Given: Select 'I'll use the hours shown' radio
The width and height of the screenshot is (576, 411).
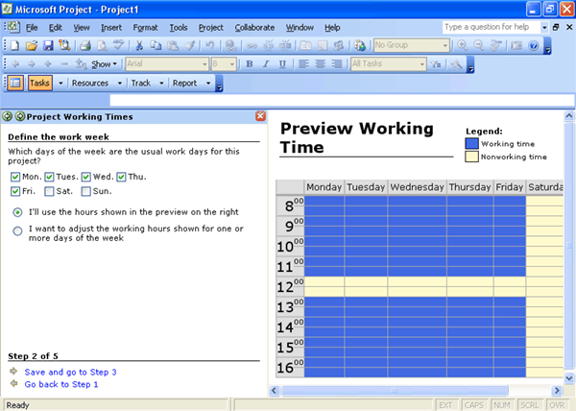Looking at the screenshot, I should tap(17, 212).
